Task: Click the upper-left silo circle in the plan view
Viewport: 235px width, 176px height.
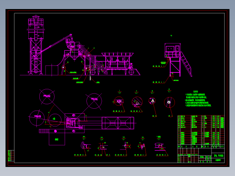Action: pos(47,97)
